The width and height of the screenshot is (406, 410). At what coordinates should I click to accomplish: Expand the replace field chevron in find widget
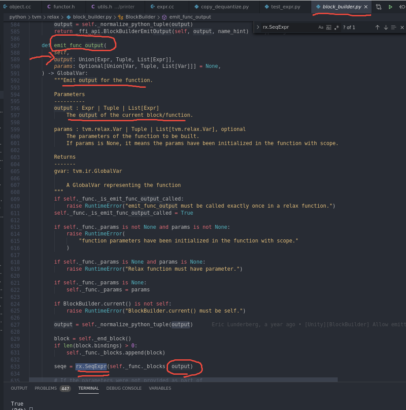click(x=258, y=27)
